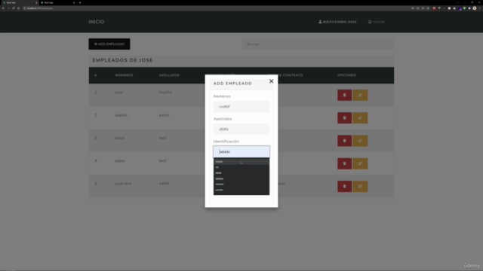
Task: Click the surname cell 'sdfdf'
Action: (164, 184)
